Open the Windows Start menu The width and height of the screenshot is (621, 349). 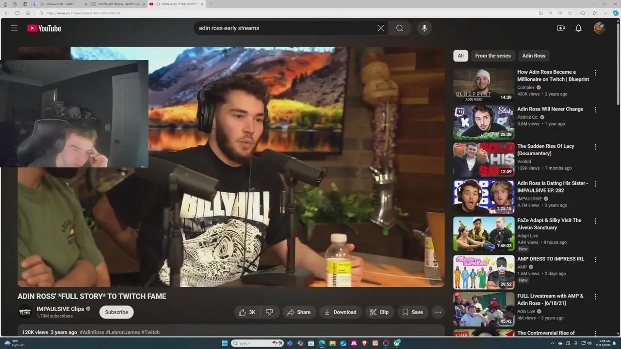[225, 343]
